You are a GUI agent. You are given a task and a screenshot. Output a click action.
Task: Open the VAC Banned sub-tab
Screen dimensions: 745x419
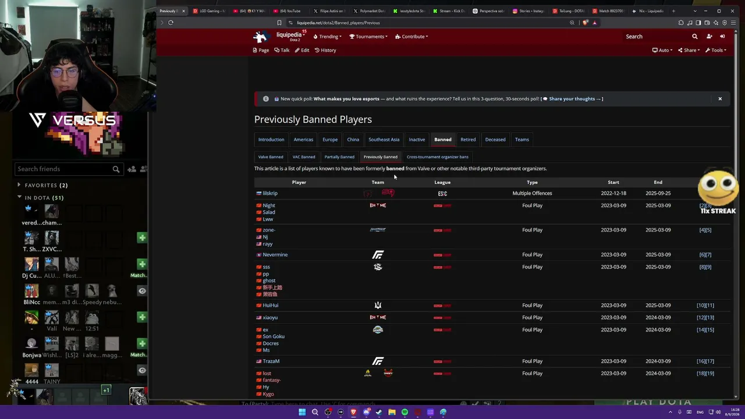pos(304,157)
